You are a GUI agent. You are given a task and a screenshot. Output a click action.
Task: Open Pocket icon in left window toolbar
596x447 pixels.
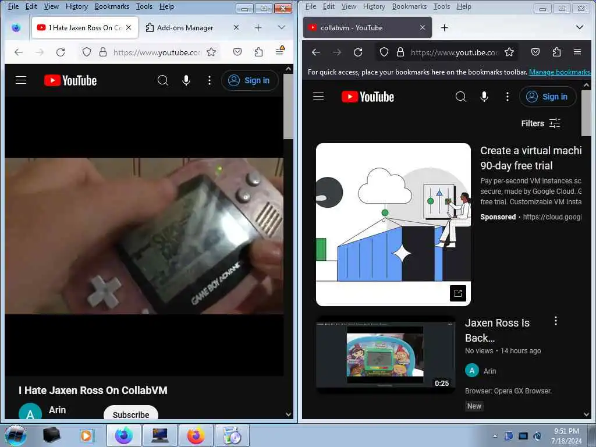click(237, 52)
